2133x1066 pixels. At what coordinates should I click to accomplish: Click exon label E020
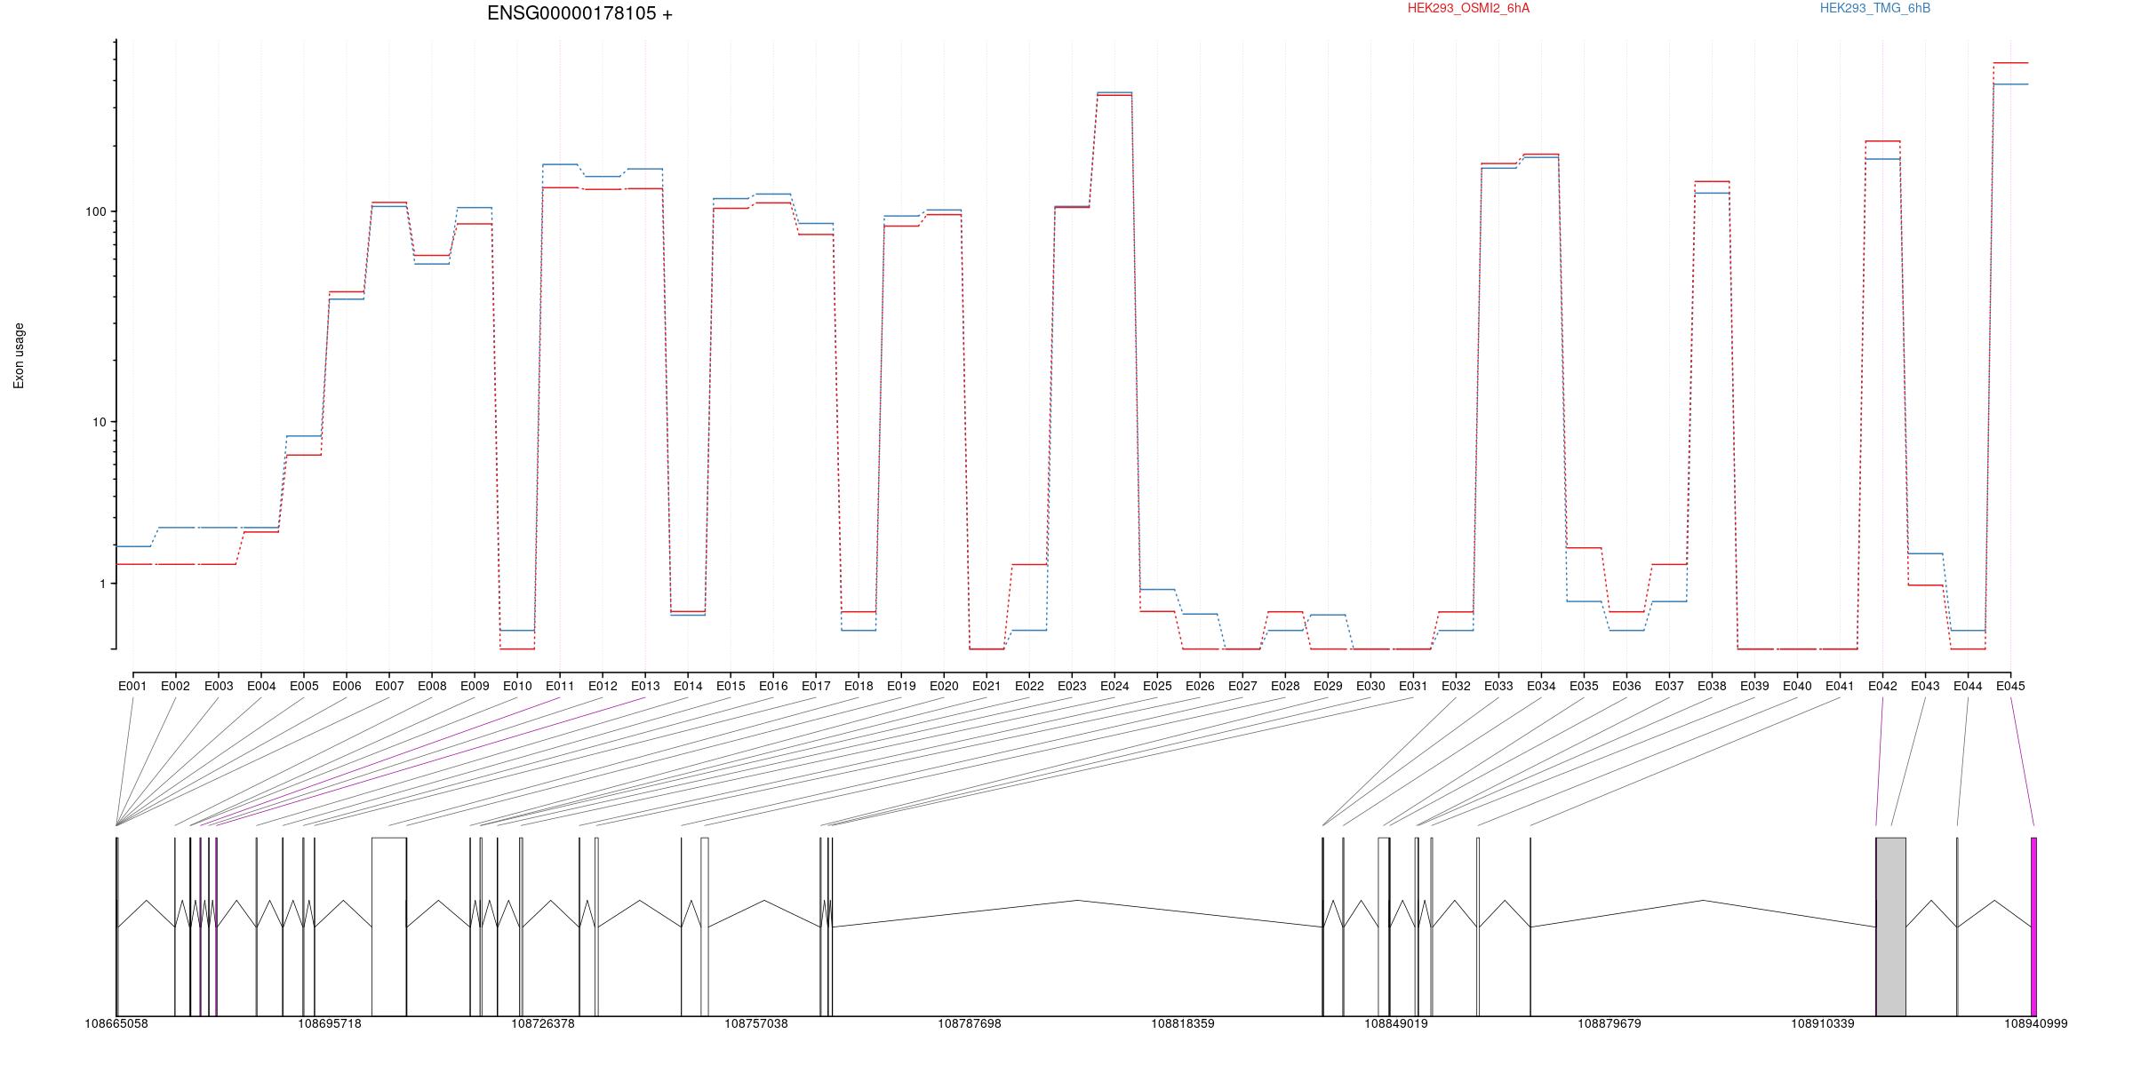(944, 686)
